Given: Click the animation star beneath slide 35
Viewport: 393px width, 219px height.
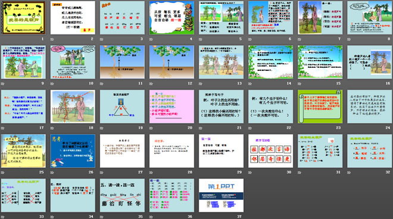Looking at the screenshot, I should click(x=102, y=217).
